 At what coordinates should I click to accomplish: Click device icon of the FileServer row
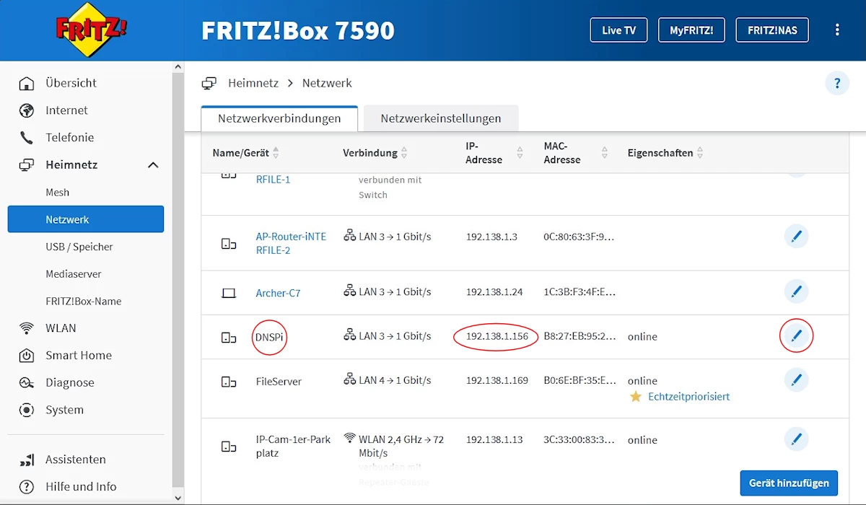pos(229,381)
